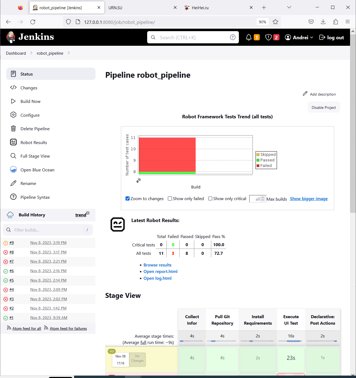Click the Open Blue Ocean icon

click(13, 170)
